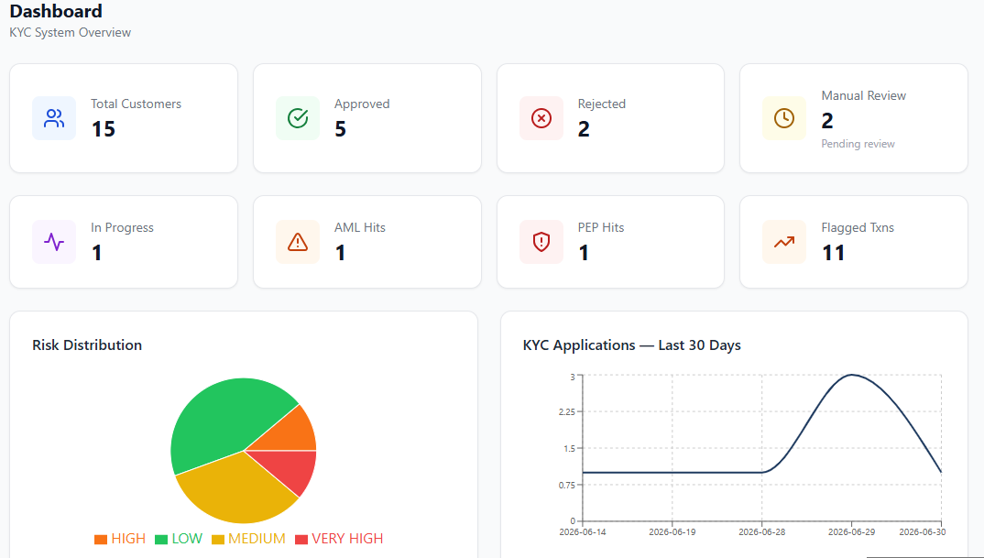Viewport: 984px width, 558px height.
Task: Click the Manual Review clock icon
Action: pos(784,118)
